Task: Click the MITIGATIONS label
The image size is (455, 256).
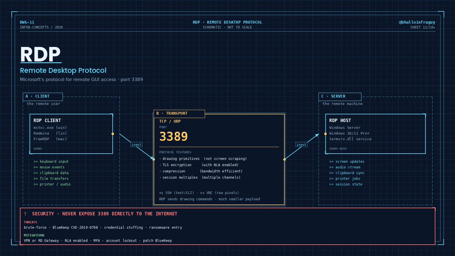Action: pyautogui.click(x=34, y=235)
